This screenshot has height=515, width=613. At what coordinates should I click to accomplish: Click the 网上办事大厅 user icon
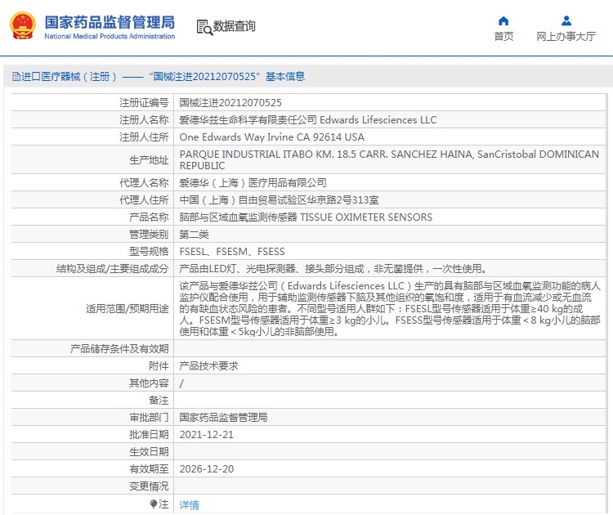566,20
